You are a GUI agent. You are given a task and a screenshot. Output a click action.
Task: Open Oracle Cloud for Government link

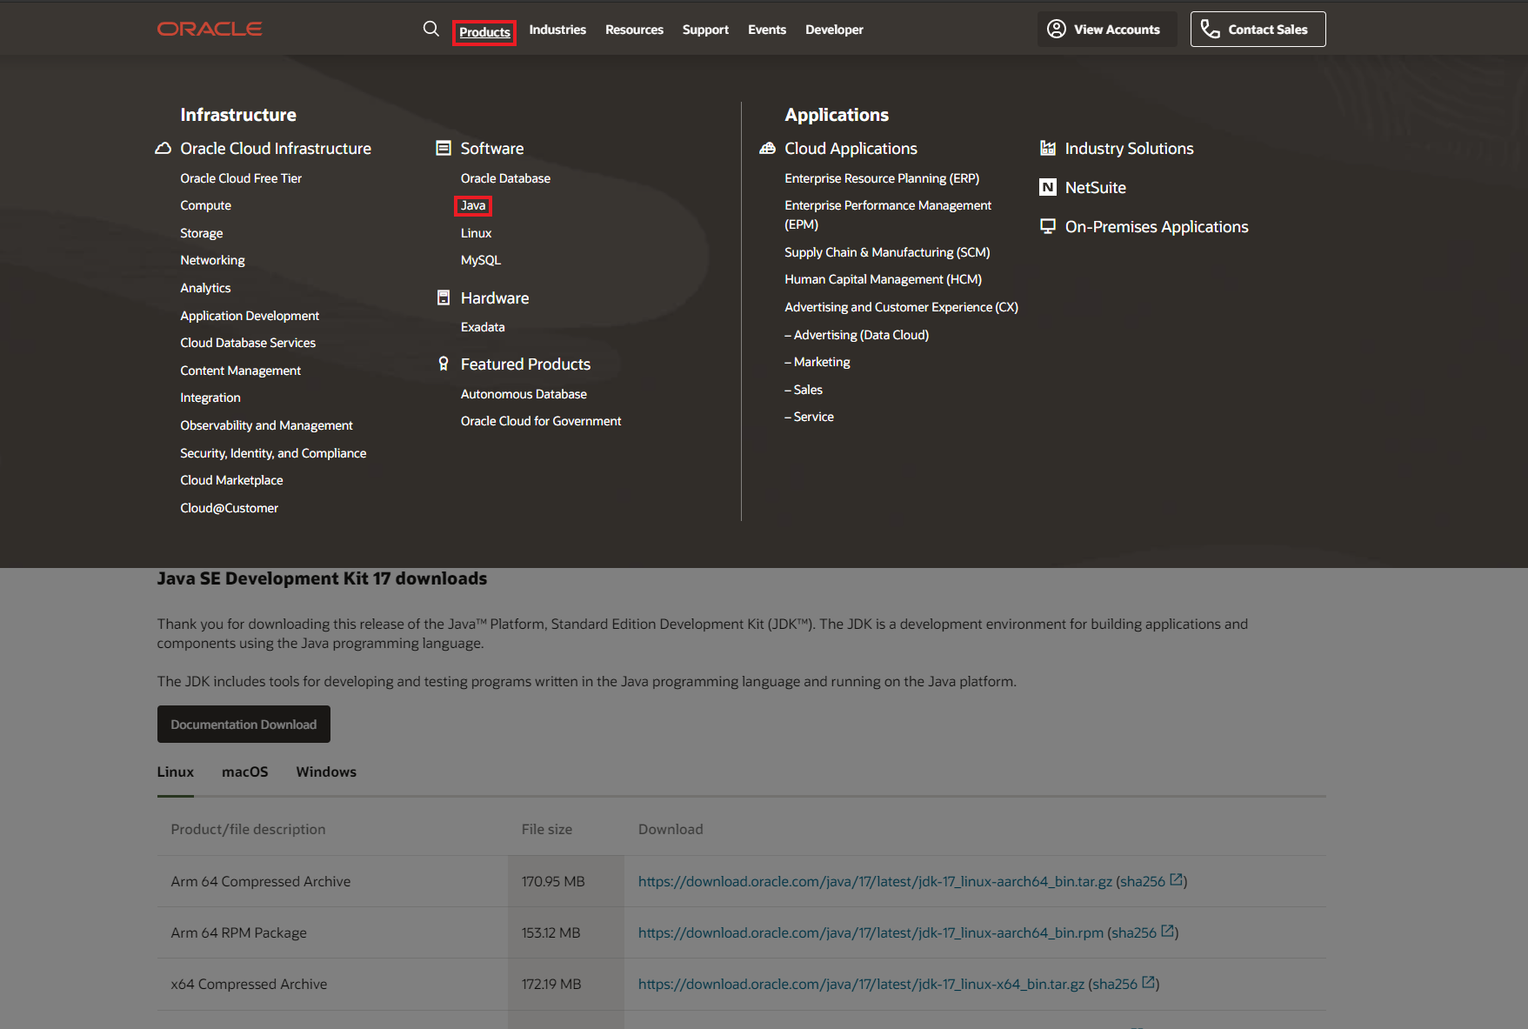point(541,421)
